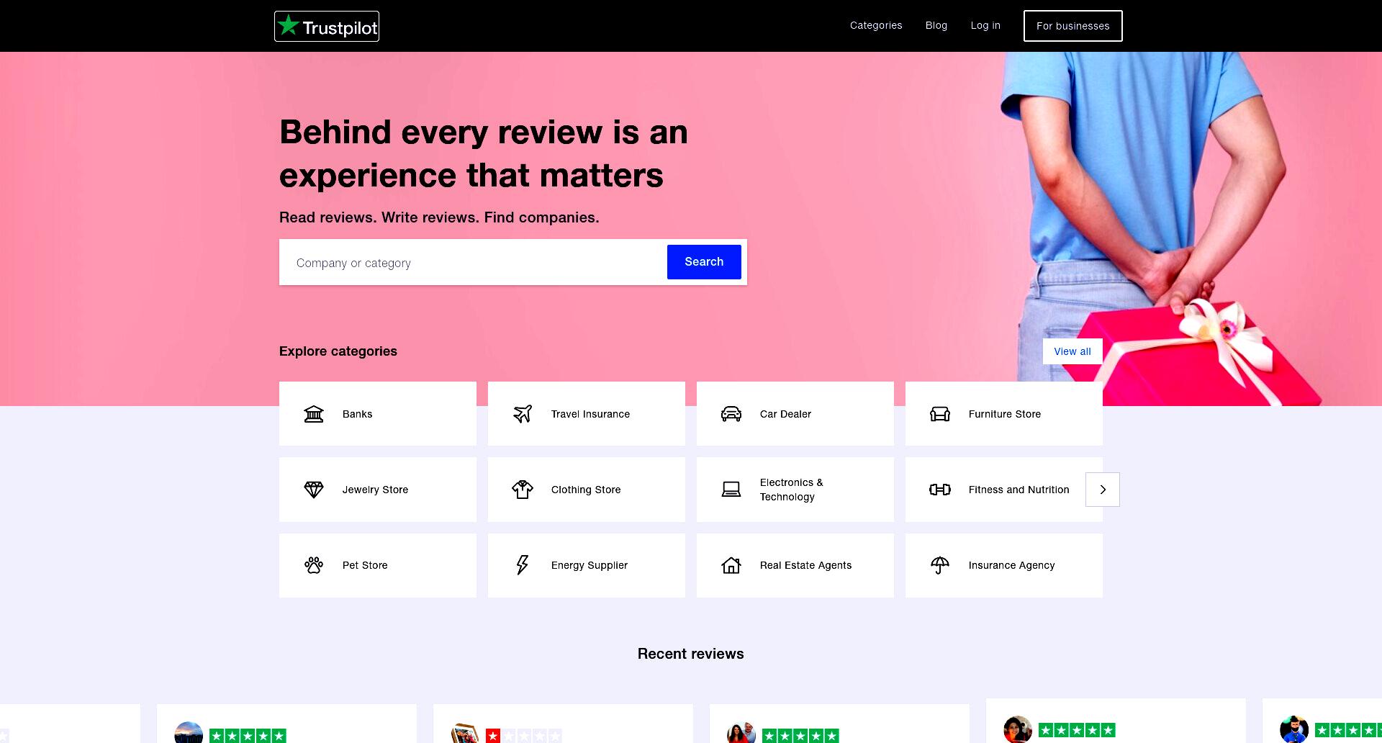
Task: Click the Energy Supplier lightning icon
Action: point(523,565)
